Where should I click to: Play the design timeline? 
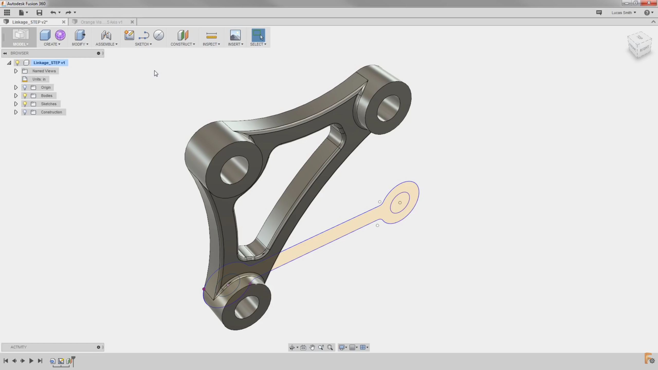31,361
